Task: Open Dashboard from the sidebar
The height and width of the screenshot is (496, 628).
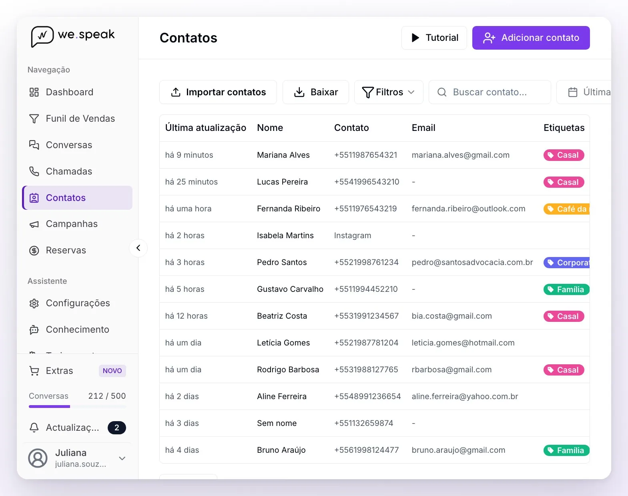Action: (77, 92)
